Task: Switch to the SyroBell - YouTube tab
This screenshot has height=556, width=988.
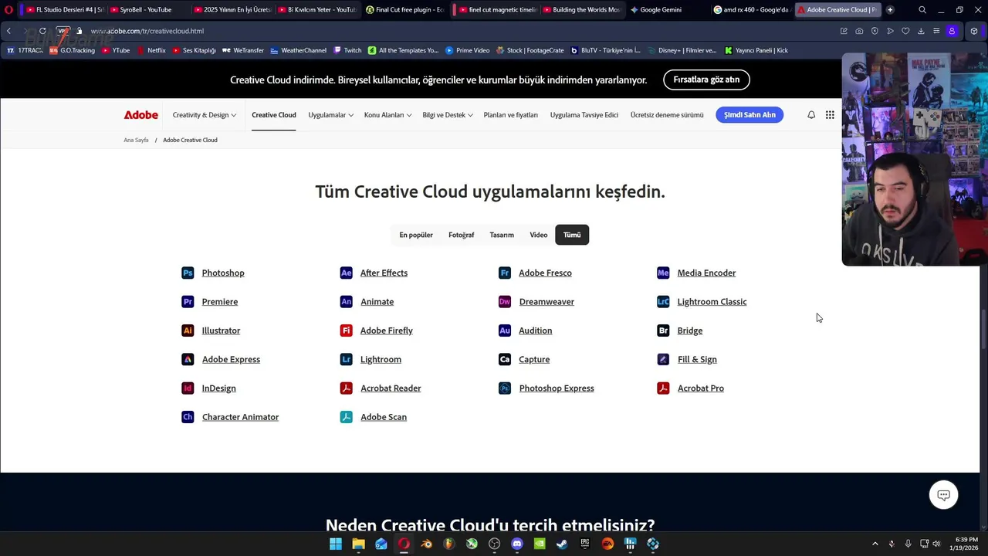Action: pyautogui.click(x=145, y=10)
